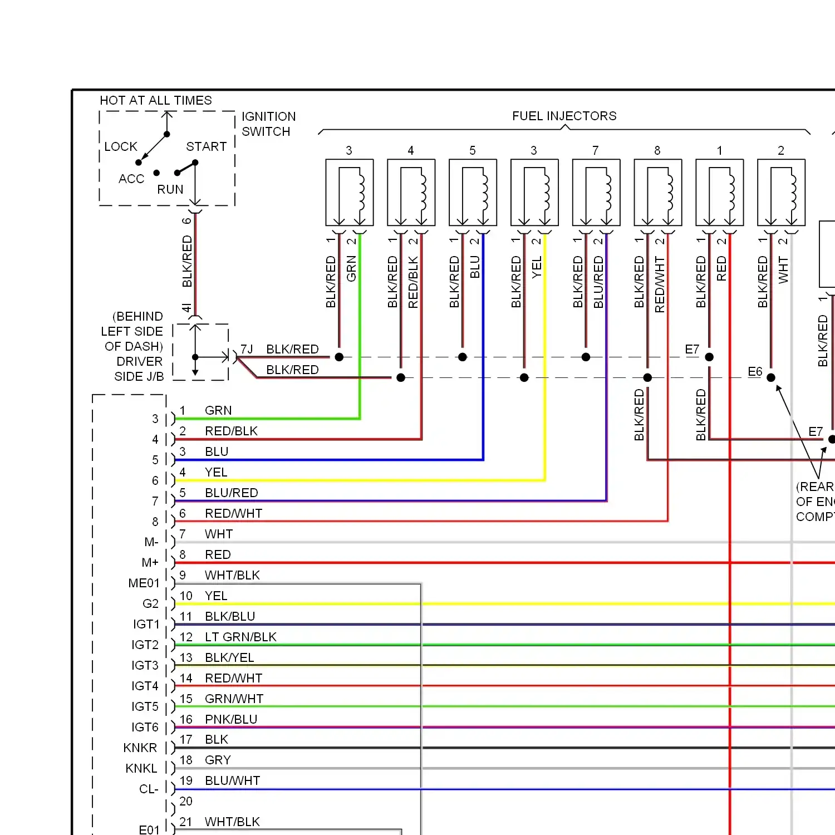Click the vertical "WHT" label under injector 2
This screenshot has width=835, height=835.
(783, 270)
